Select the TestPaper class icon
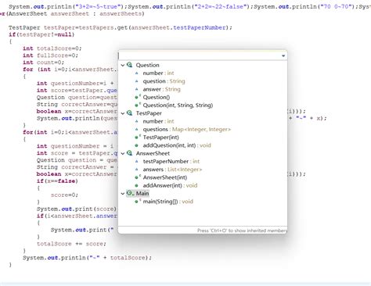The width and height of the screenshot is (371, 286). pyautogui.click(x=130, y=113)
